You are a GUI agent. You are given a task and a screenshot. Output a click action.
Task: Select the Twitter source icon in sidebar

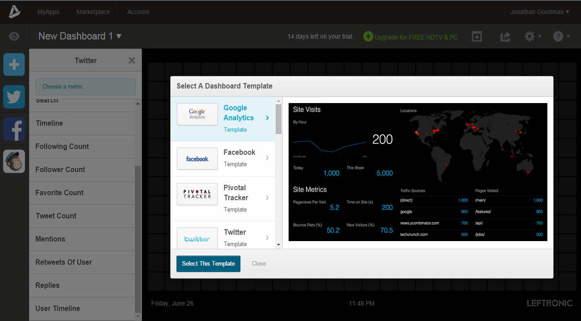pos(14,97)
